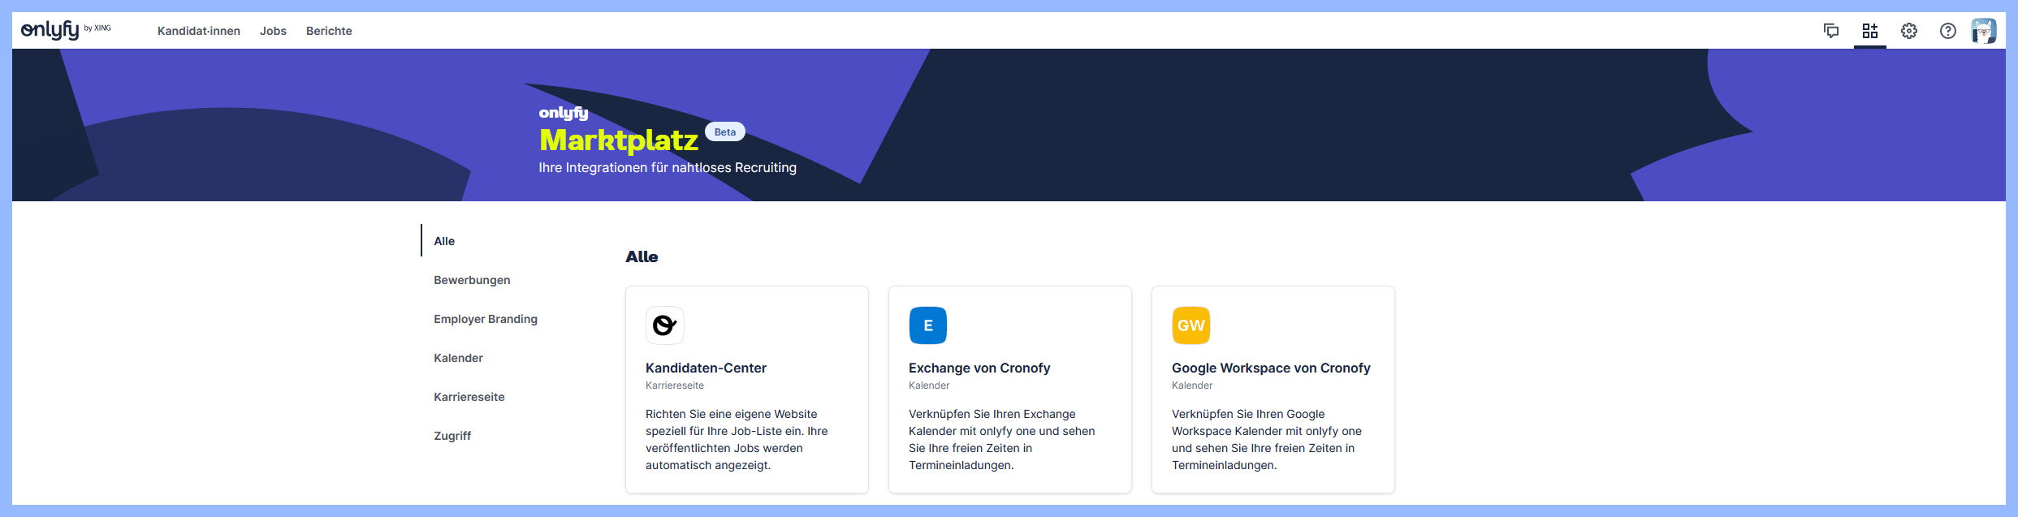Show Employer Branding integrations
The width and height of the screenshot is (2018, 517).
tap(486, 319)
